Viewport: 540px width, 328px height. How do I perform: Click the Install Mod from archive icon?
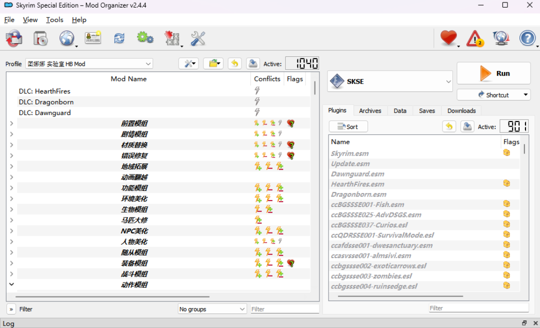(14, 38)
